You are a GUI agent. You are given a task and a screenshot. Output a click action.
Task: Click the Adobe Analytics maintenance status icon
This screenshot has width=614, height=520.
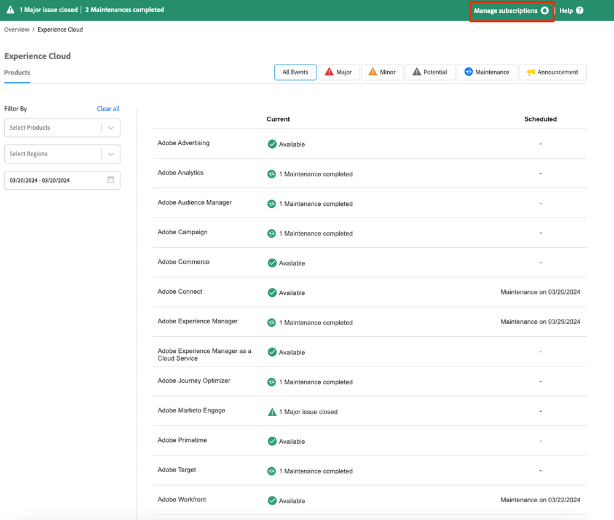(272, 174)
